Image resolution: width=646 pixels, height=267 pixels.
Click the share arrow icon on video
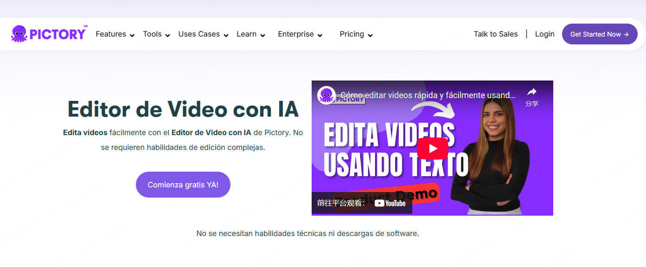click(x=532, y=92)
